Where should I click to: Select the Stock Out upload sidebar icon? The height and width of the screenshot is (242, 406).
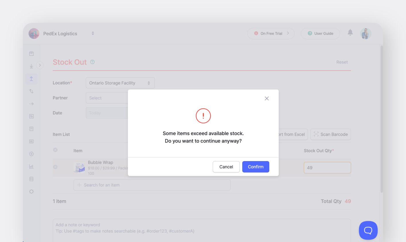pyautogui.click(x=32, y=79)
